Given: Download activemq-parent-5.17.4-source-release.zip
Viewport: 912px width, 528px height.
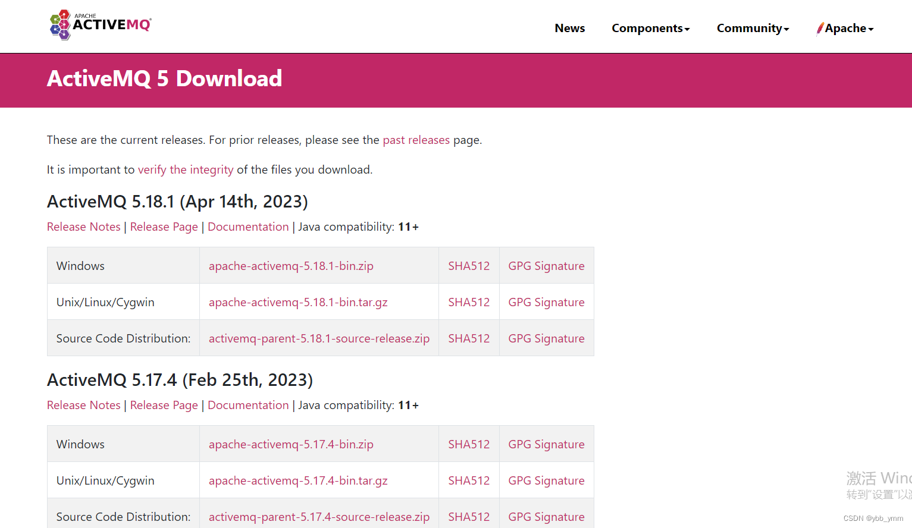Looking at the screenshot, I should click(319, 517).
